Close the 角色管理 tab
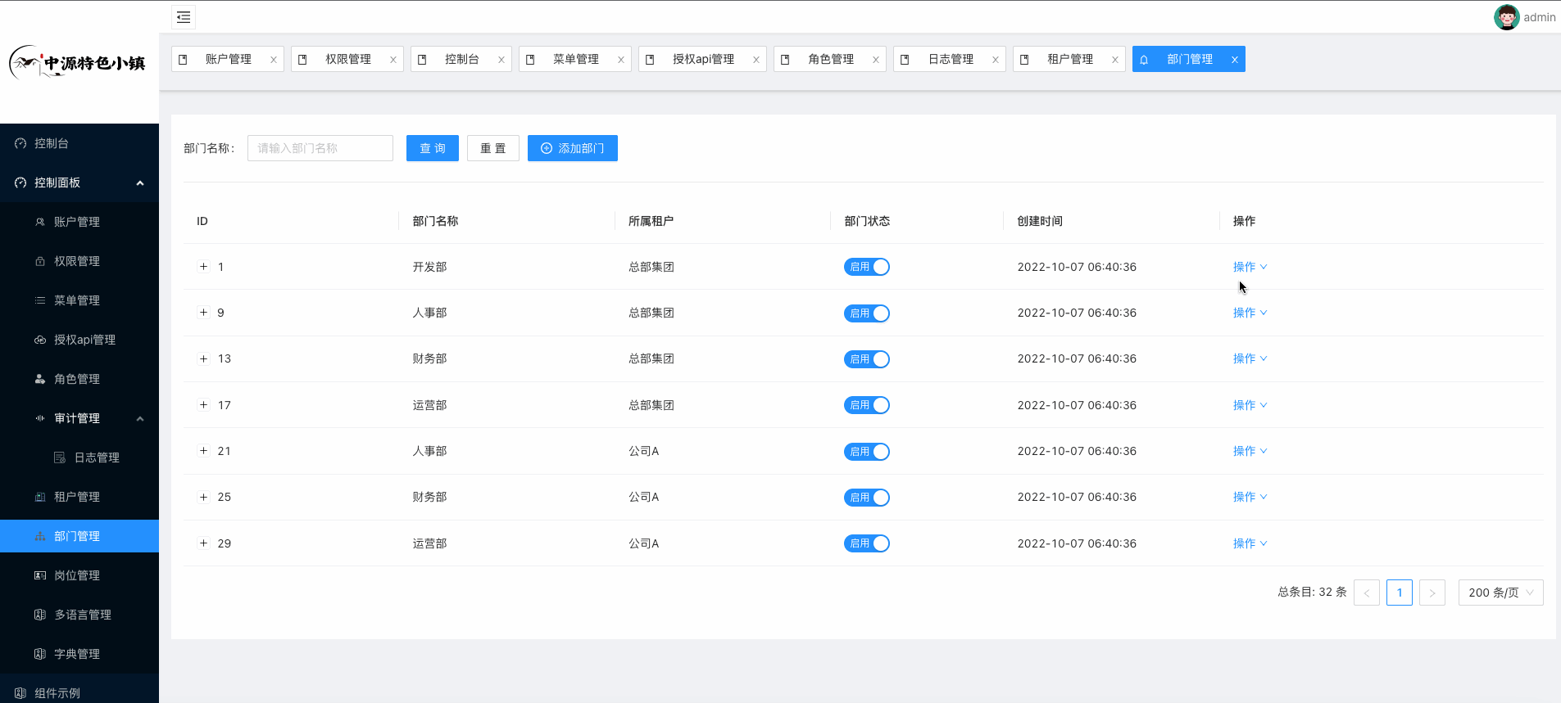 (876, 60)
